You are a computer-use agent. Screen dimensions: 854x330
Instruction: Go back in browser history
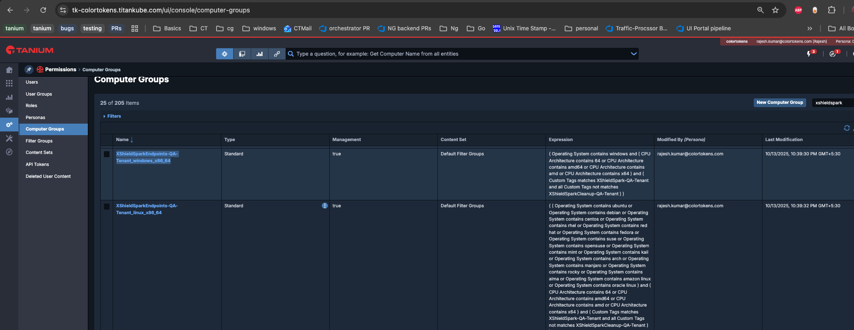click(10, 10)
